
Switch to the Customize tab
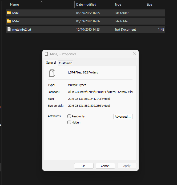pos(66,63)
